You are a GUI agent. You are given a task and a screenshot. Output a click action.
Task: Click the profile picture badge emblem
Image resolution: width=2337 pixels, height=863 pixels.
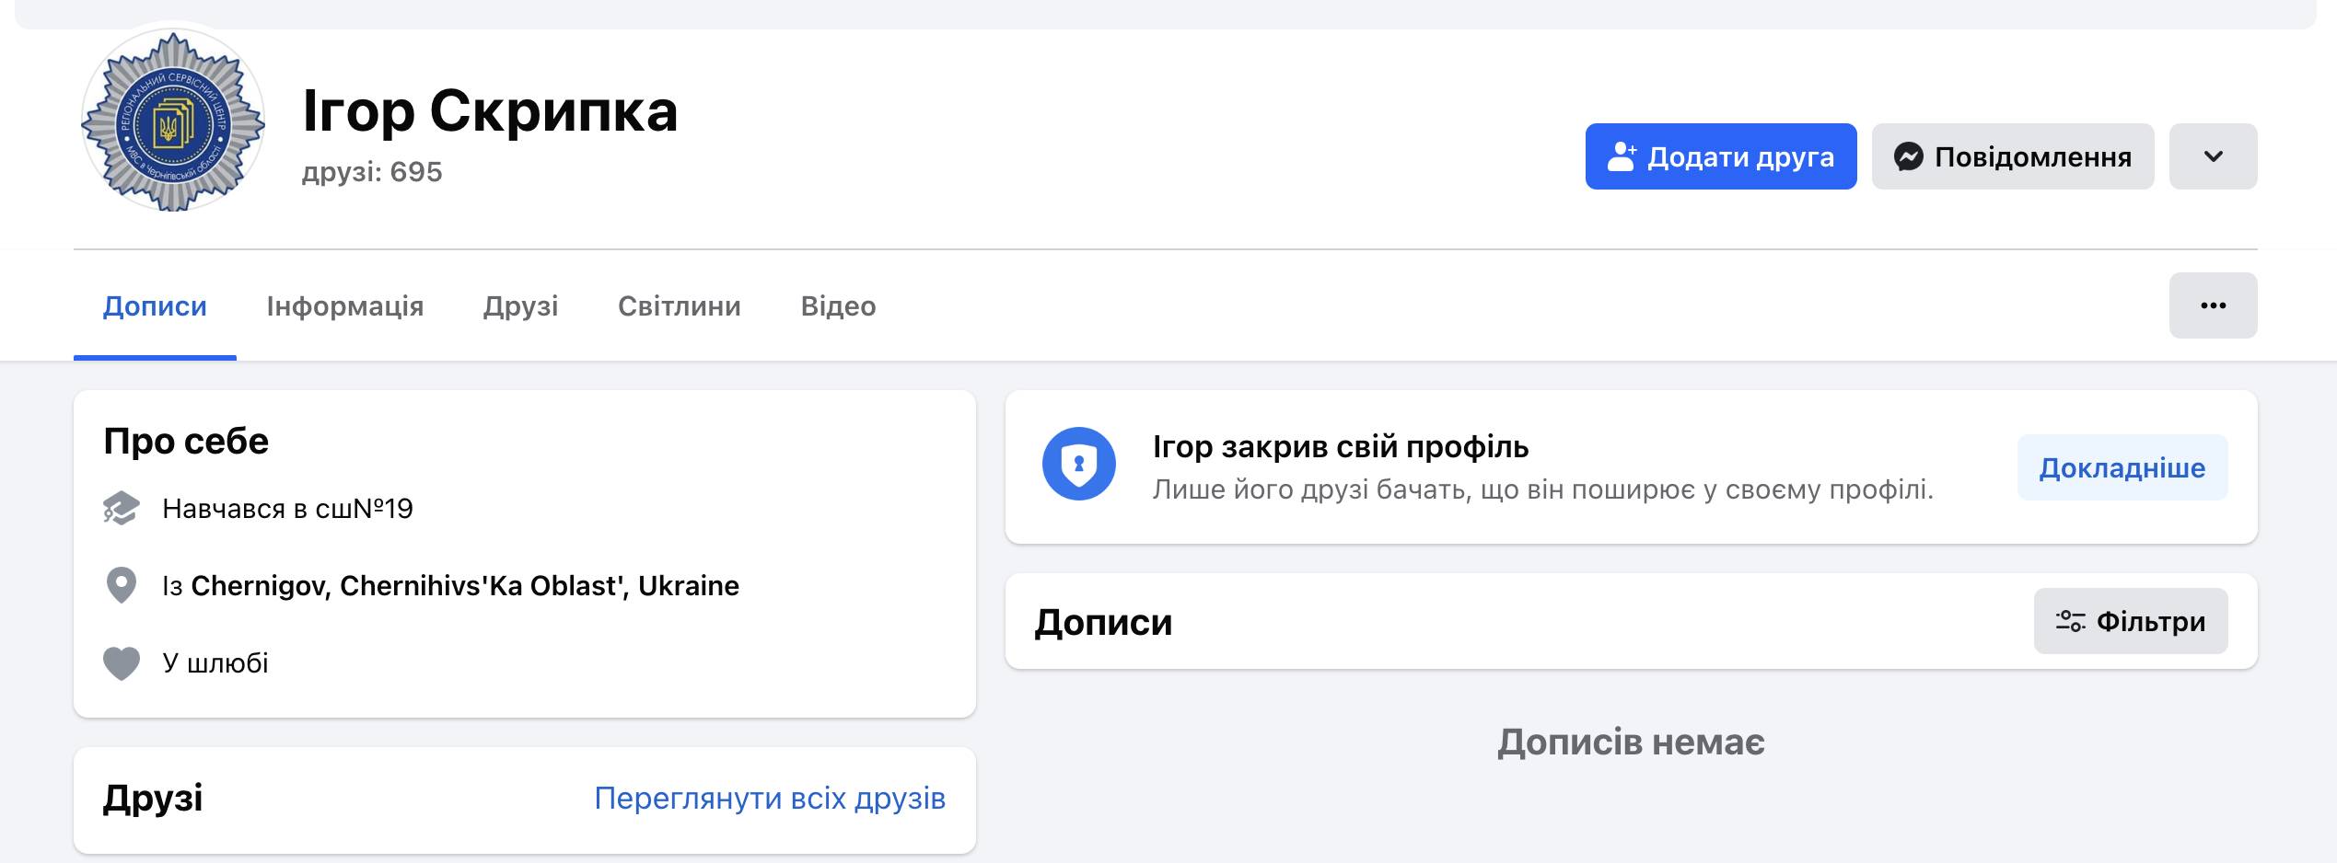coord(173,121)
